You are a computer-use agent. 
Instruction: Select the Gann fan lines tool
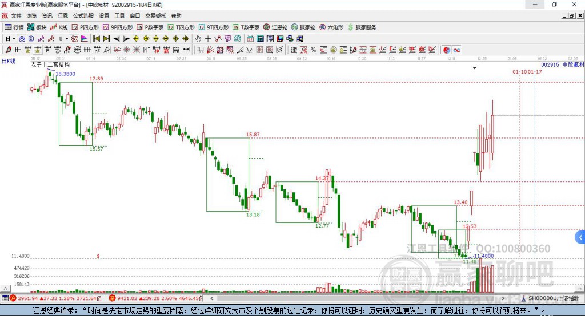point(210,50)
